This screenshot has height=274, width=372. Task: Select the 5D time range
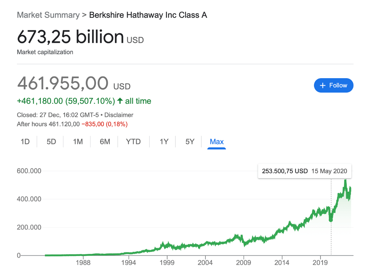[51, 142]
